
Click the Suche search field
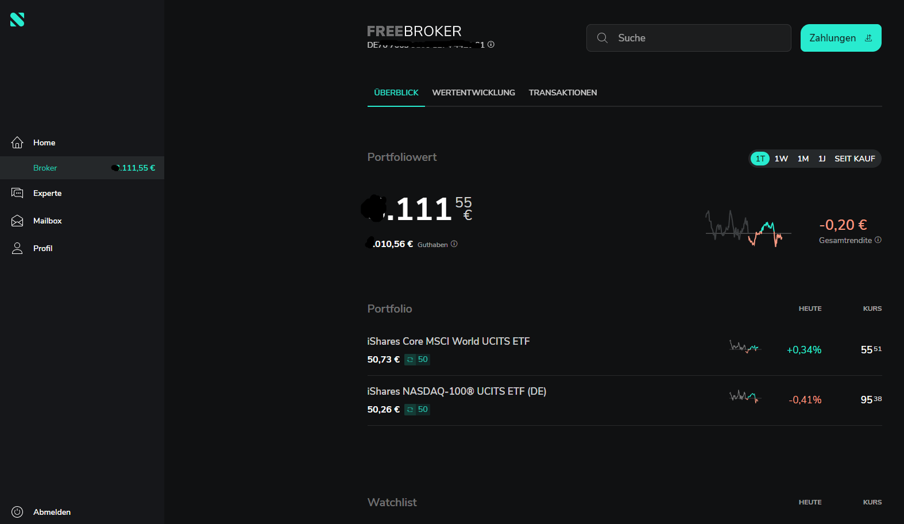point(689,38)
